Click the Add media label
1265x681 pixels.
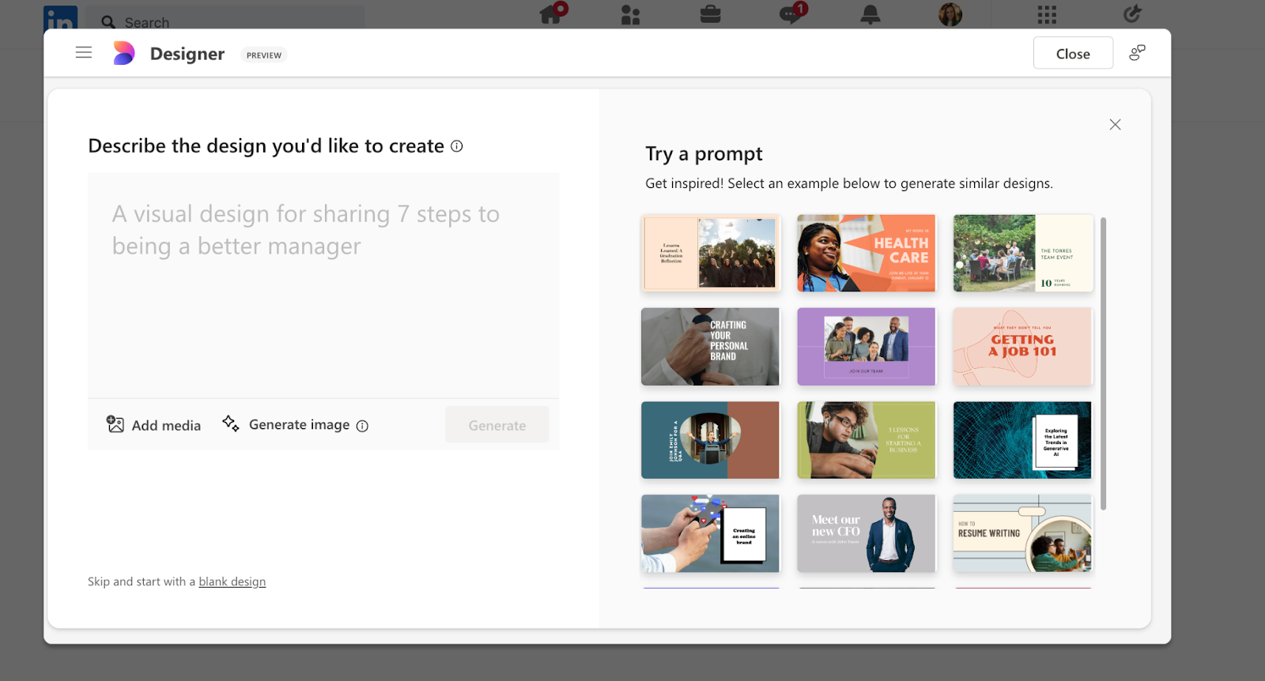166,425
